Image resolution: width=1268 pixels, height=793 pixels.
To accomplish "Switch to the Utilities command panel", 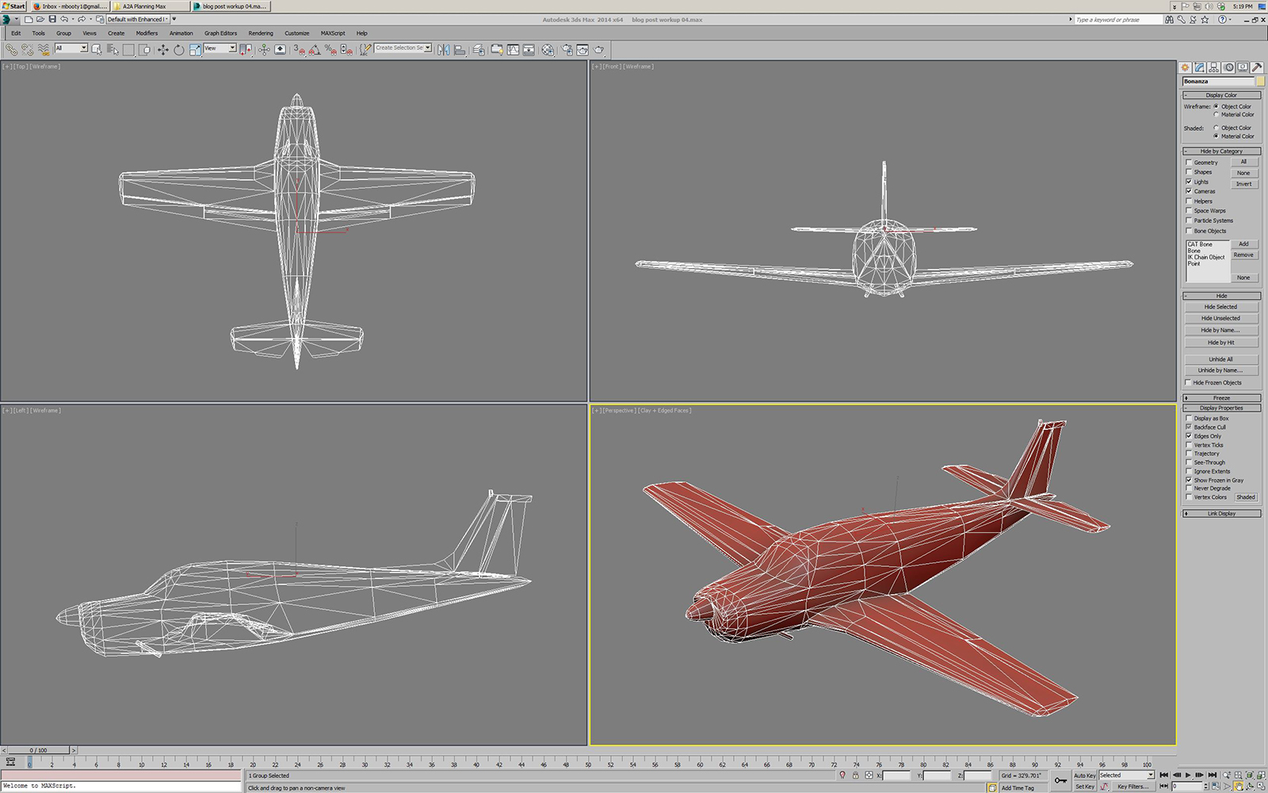I will (1257, 67).
